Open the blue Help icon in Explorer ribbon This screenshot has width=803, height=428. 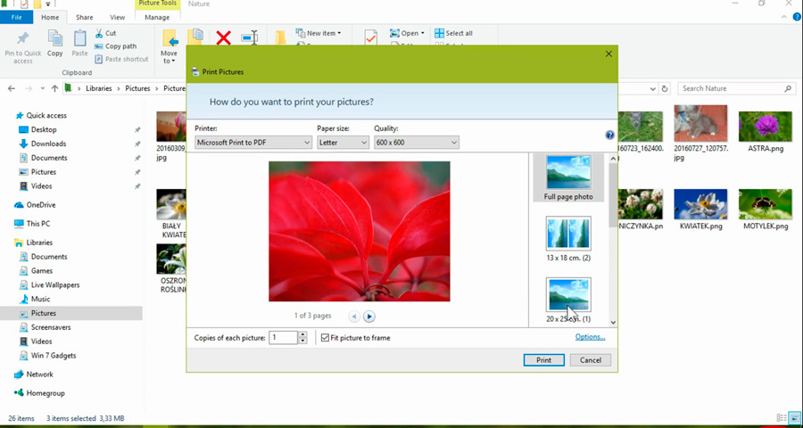coord(797,17)
